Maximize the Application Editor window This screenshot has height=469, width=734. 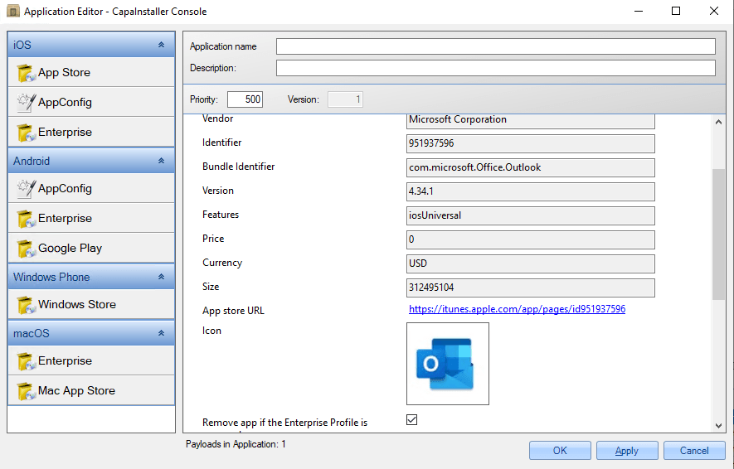[676, 11]
